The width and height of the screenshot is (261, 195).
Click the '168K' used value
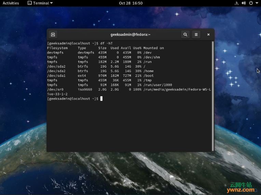pos(114,85)
